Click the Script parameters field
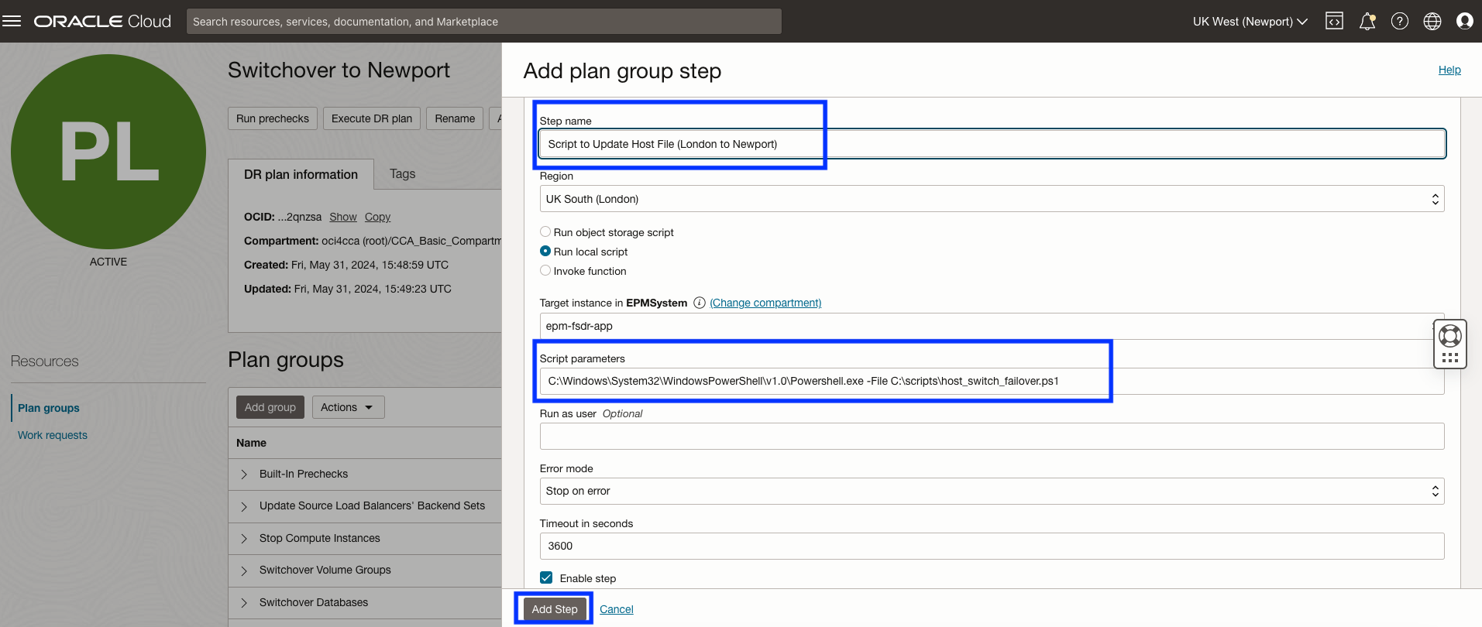 [992, 381]
